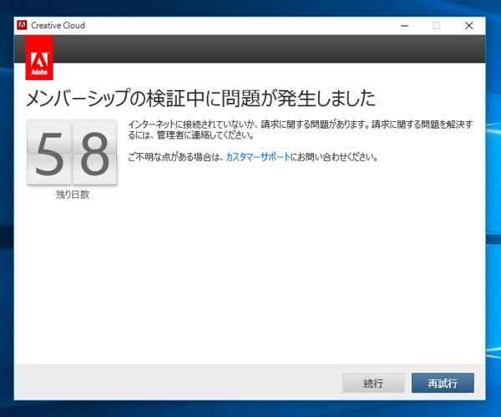
Task: Click the 再試行 (Retry) button
Action: coord(443,383)
